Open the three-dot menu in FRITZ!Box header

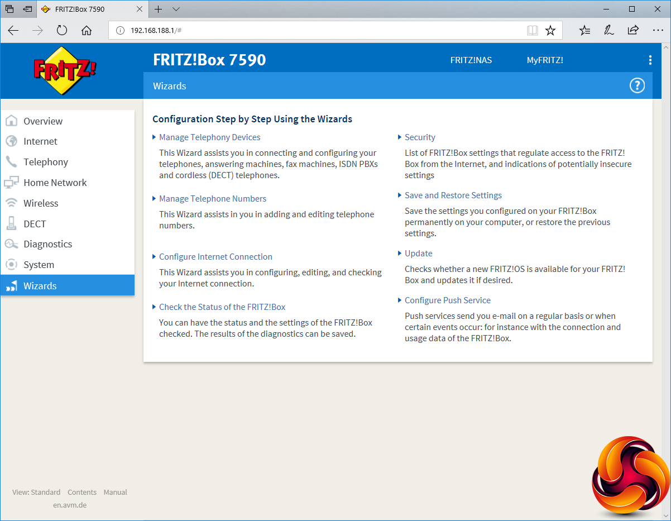pyautogui.click(x=650, y=60)
